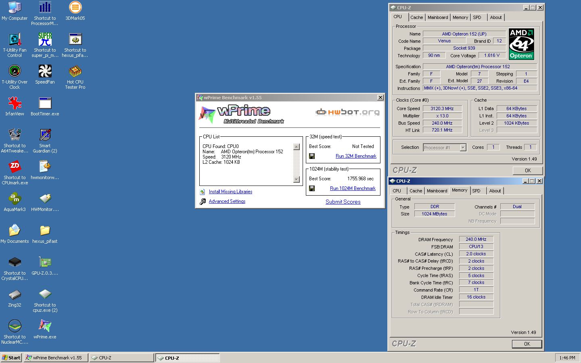The image size is (581, 363).
Task: Click the DRAM Frequency 240.0 MHz field
Action: point(476,239)
